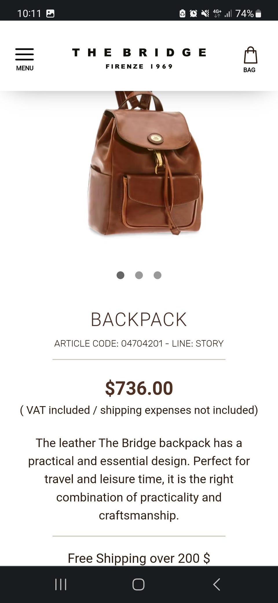Select the third carousel dot
The image size is (278, 603).
click(x=158, y=275)
